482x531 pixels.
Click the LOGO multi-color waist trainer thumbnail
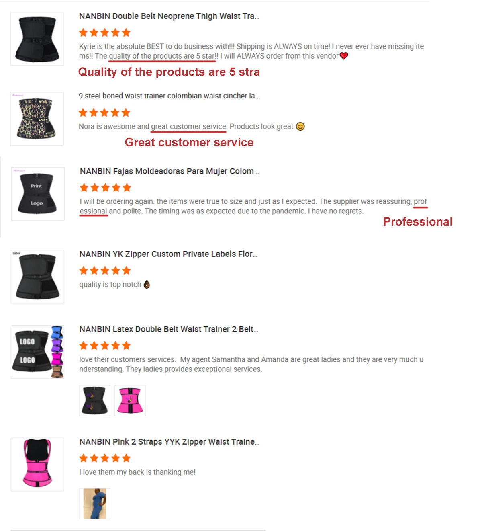[x=37, y=352]
